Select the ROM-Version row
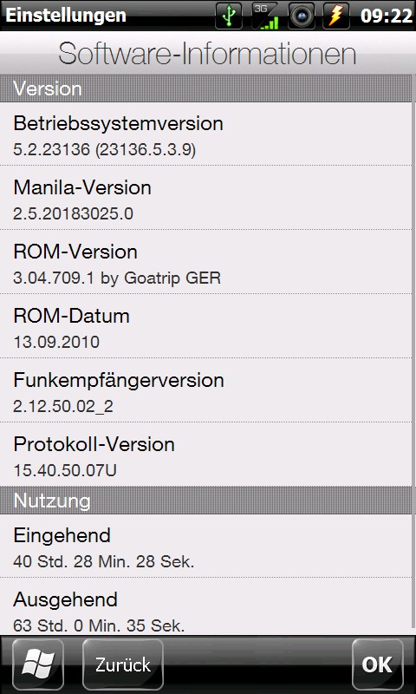Screen dimensions: 416x694 point(205,262)
